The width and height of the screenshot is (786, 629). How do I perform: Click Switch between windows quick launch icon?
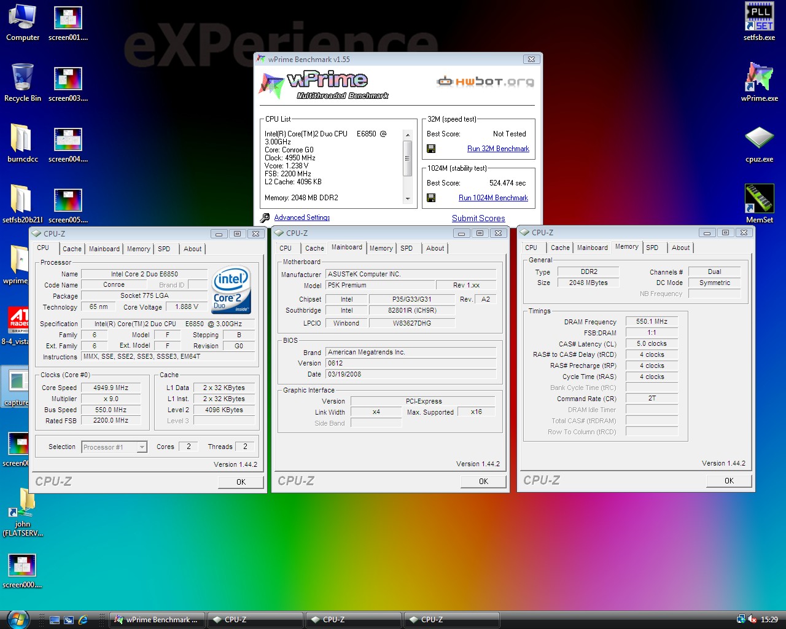(x=69, y=620)
